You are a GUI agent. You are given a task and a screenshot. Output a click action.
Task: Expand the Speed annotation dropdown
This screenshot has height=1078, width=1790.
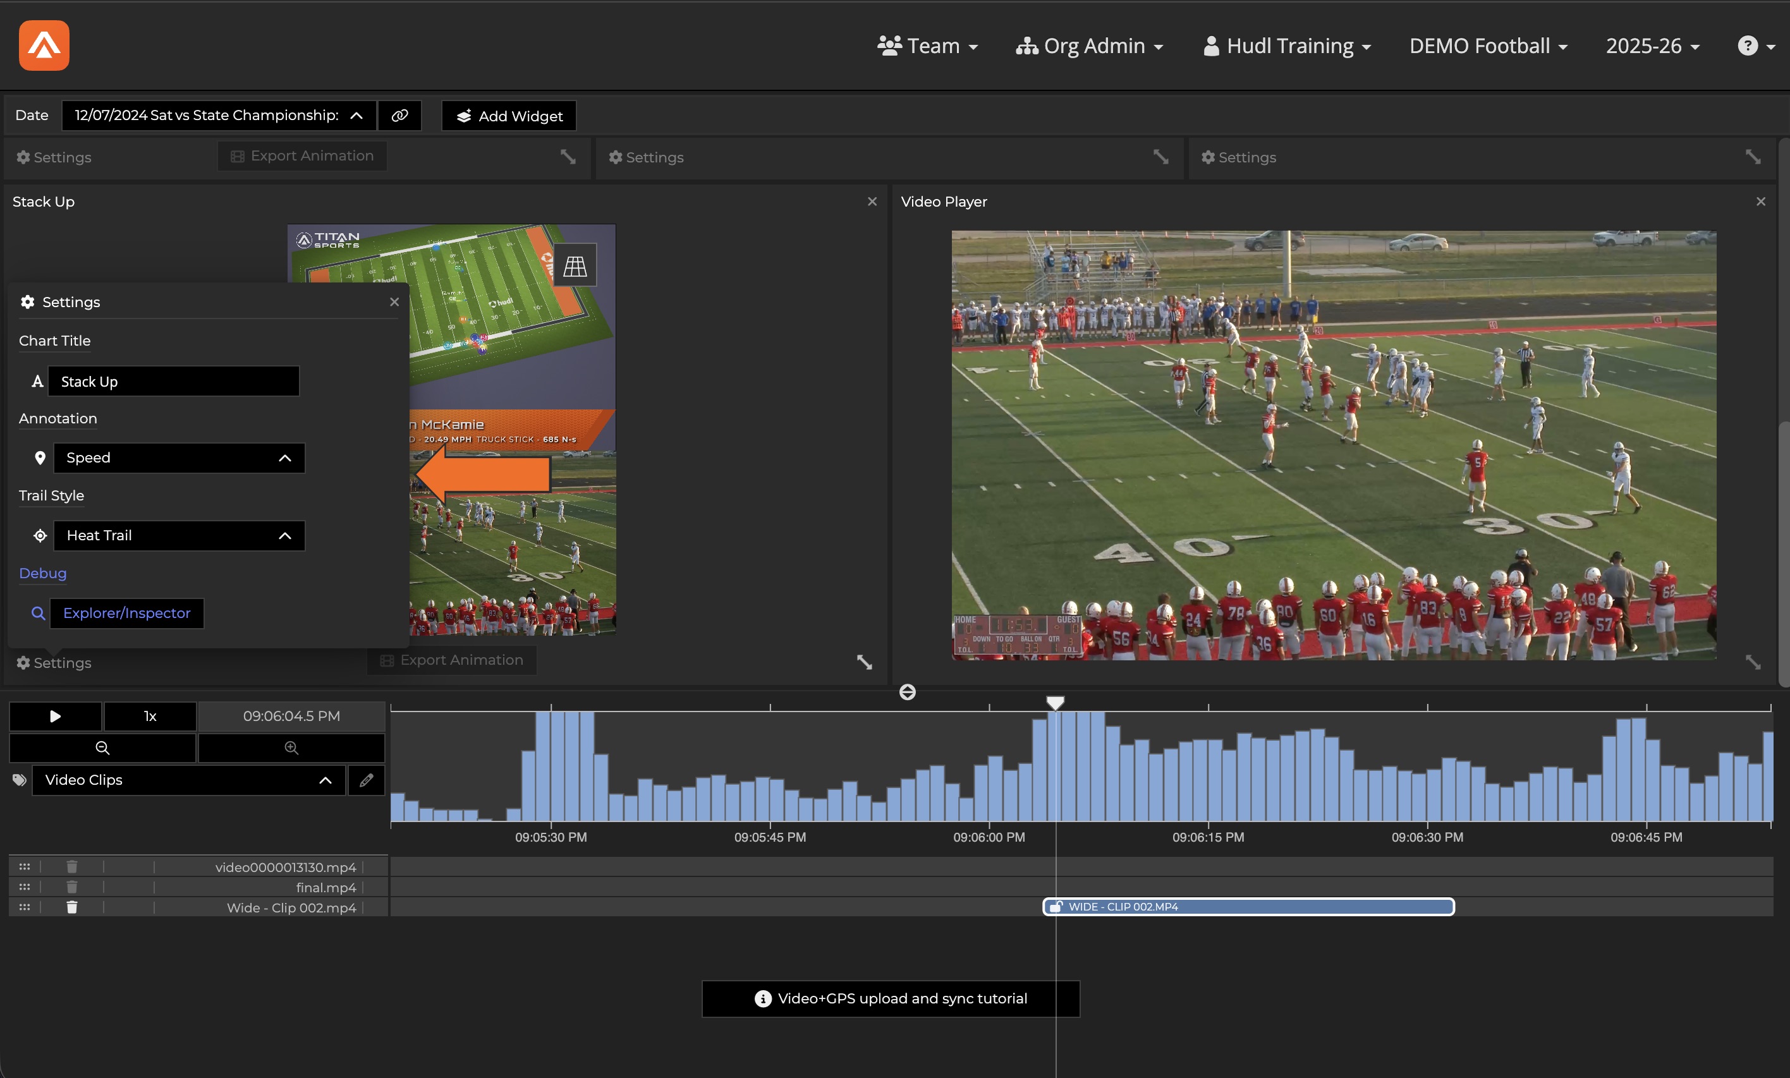[x=179, y=458]
